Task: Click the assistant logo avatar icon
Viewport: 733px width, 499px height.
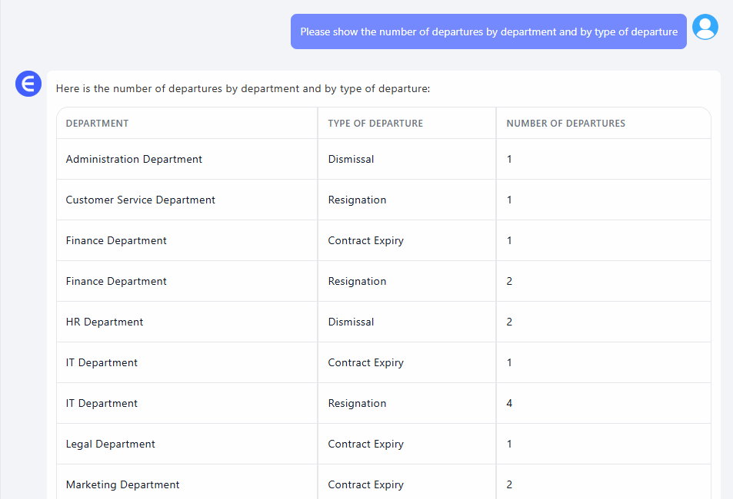Action: coord(28,84)
